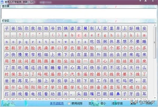Tap the lowercase letter a key
The width and height of the screenshot is (158, 107).
[66, 35]
